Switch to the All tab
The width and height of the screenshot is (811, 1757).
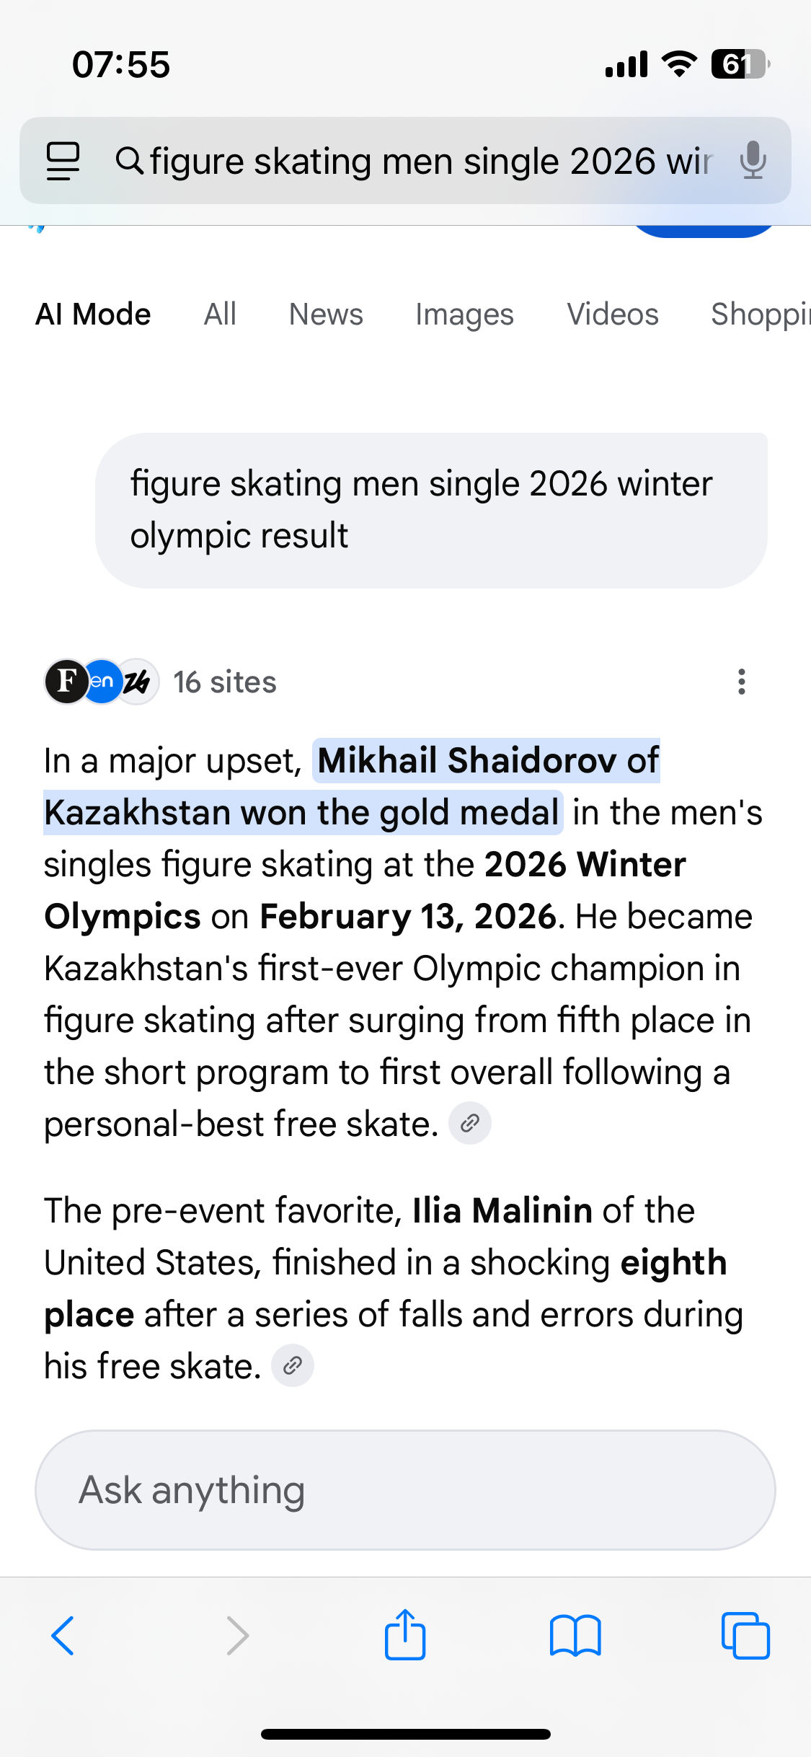pyautogui.click(x=220, y=314)
